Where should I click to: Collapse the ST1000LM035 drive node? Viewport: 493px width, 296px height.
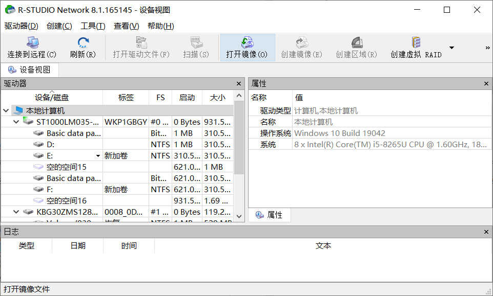click(16, 122)
